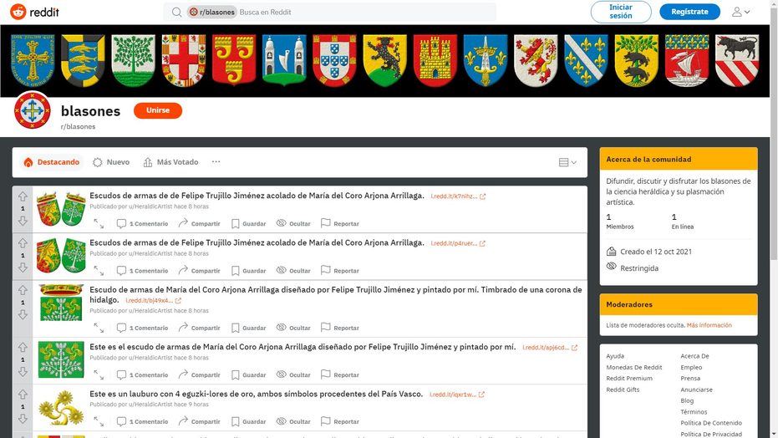Screen dimensions: 778x438
Task: Upvote the lauburo eguzki-lores post
Action: [x=23, y=395]
